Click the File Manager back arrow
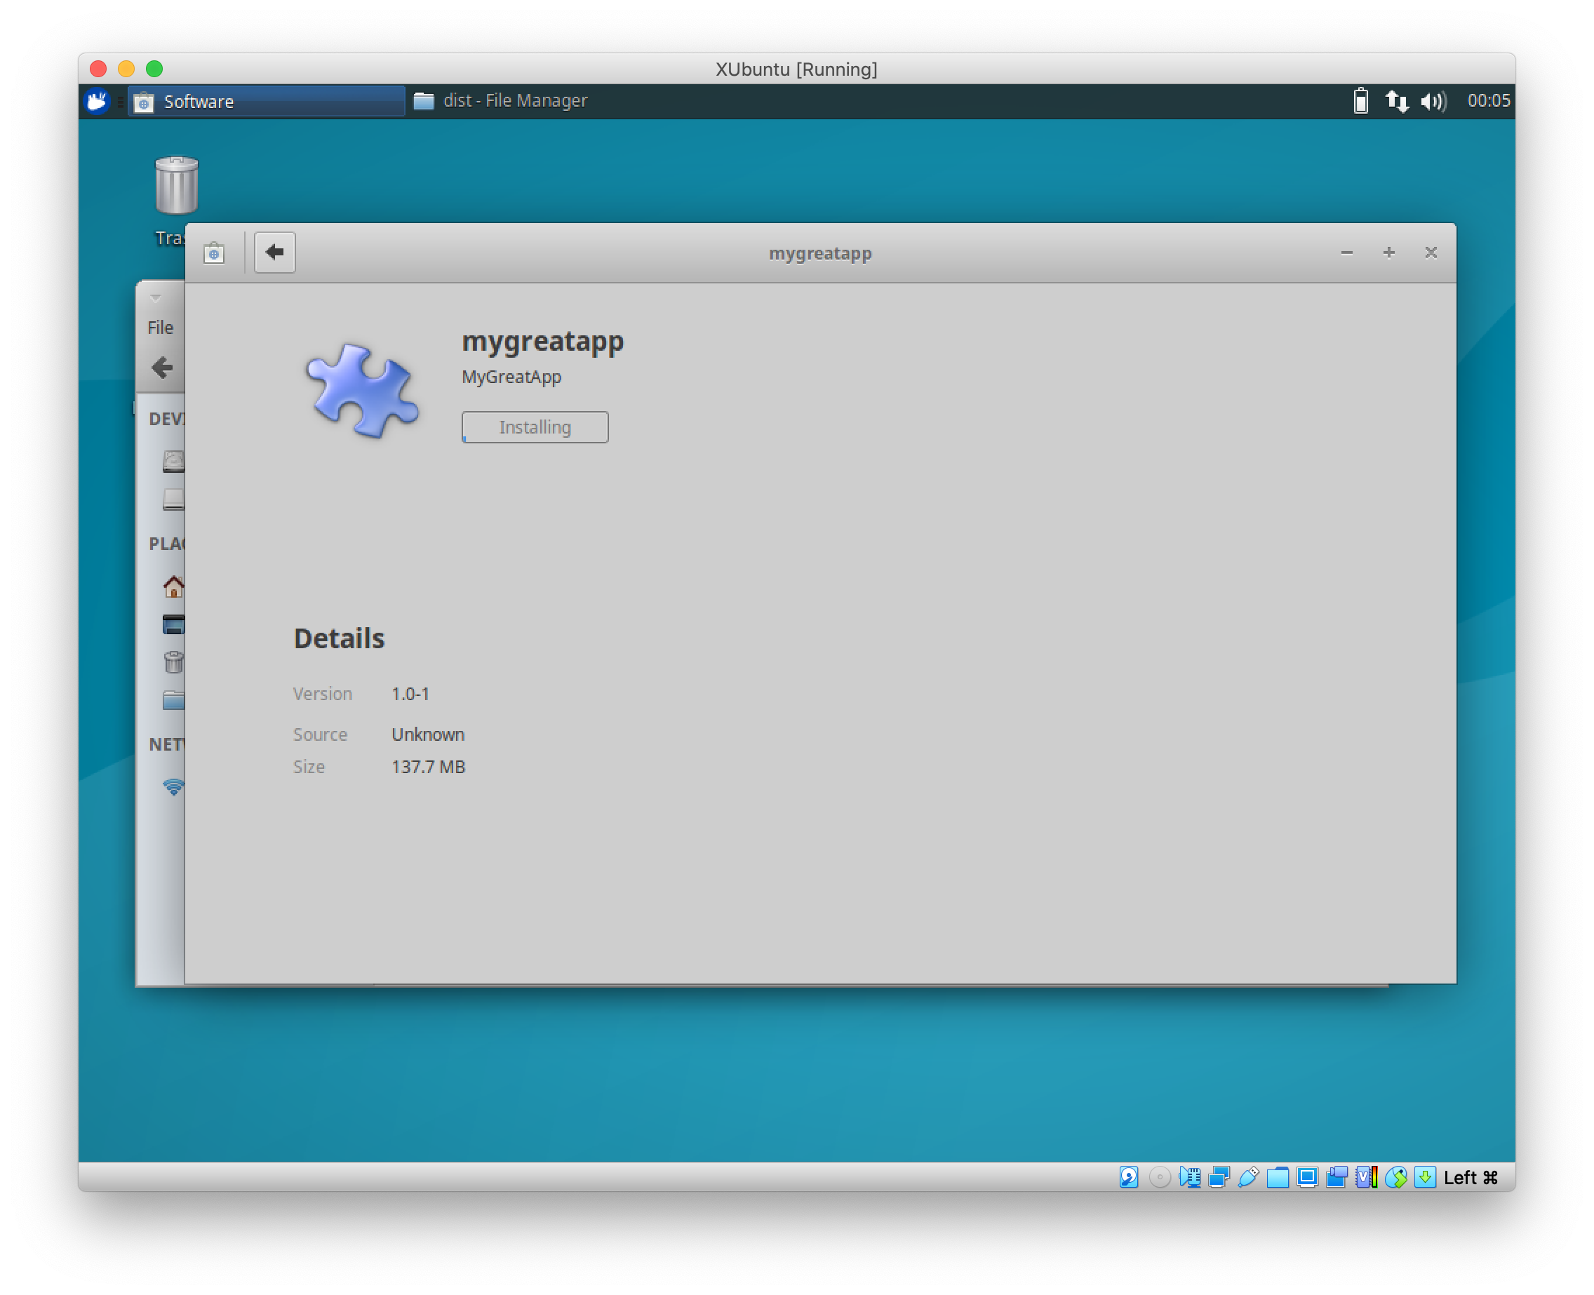The height and width of the screenshot is (1295, 1594). [162, 368]
